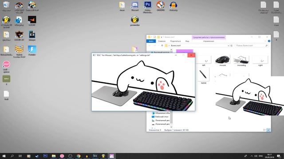Viewport: 284px width, 159px height.
Task: Open the Файл tab in Explorer
Action: point(151,41)
